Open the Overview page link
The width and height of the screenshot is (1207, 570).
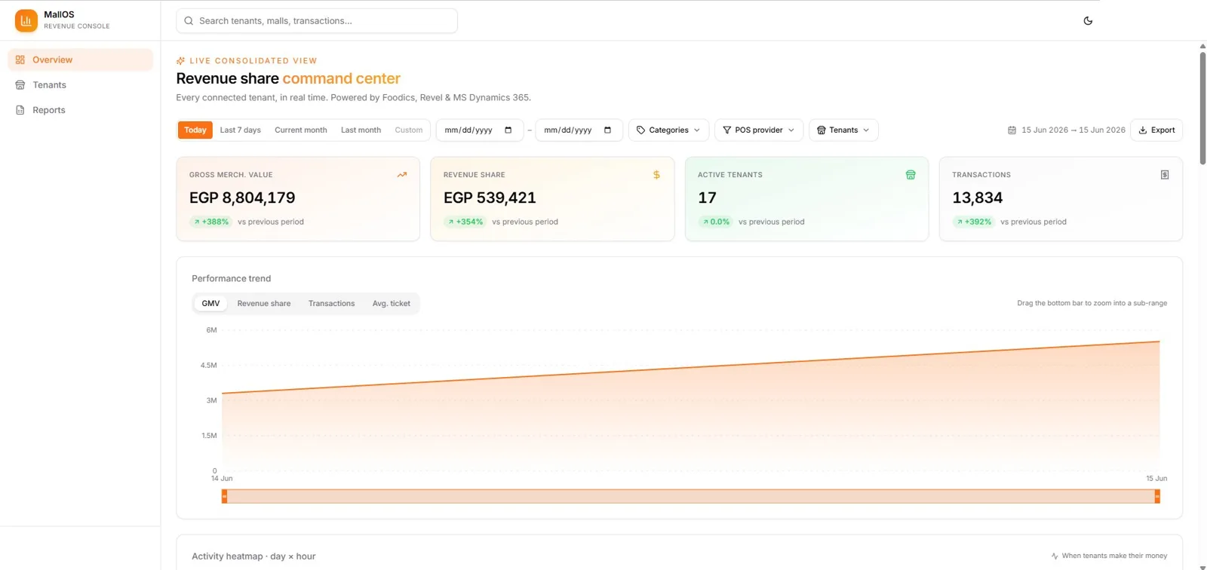coord(80,60)
